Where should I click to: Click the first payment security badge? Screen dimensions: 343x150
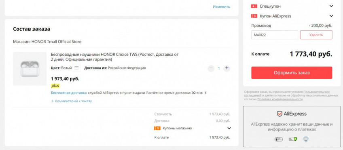(x=279, y=139)
